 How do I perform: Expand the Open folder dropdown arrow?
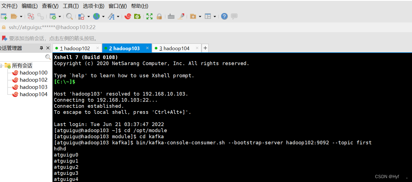pyautogui.click(x=21, y=17)
